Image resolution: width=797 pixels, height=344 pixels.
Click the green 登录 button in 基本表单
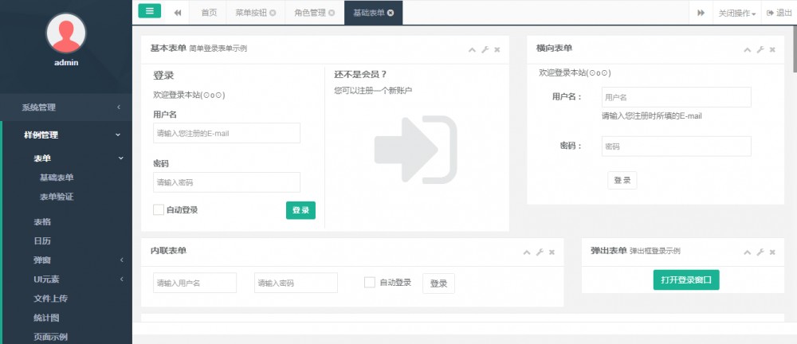[x=301, y=210]
